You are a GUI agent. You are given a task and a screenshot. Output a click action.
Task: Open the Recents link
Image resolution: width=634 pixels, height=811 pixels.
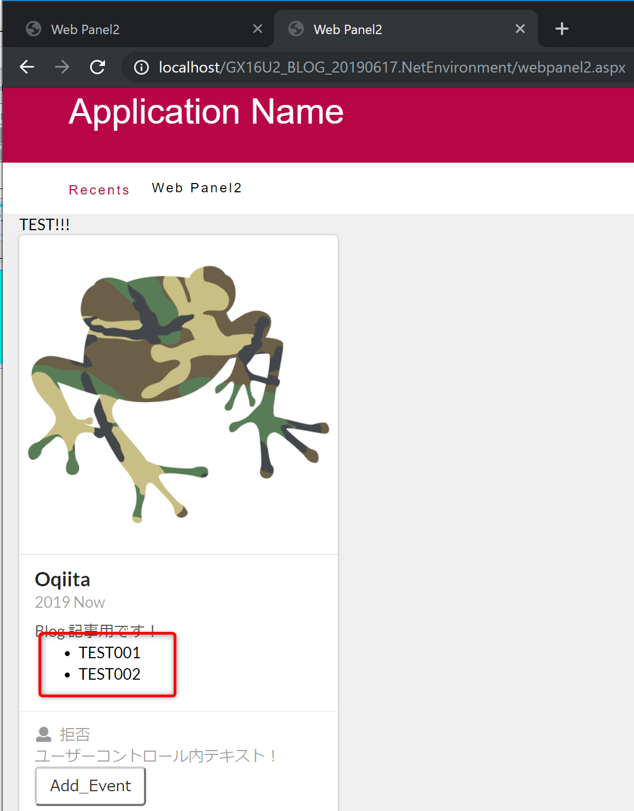coord(99,190)
